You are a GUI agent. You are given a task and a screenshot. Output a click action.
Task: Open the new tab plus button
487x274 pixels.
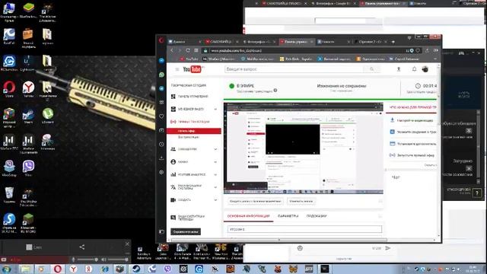point(393,41)
